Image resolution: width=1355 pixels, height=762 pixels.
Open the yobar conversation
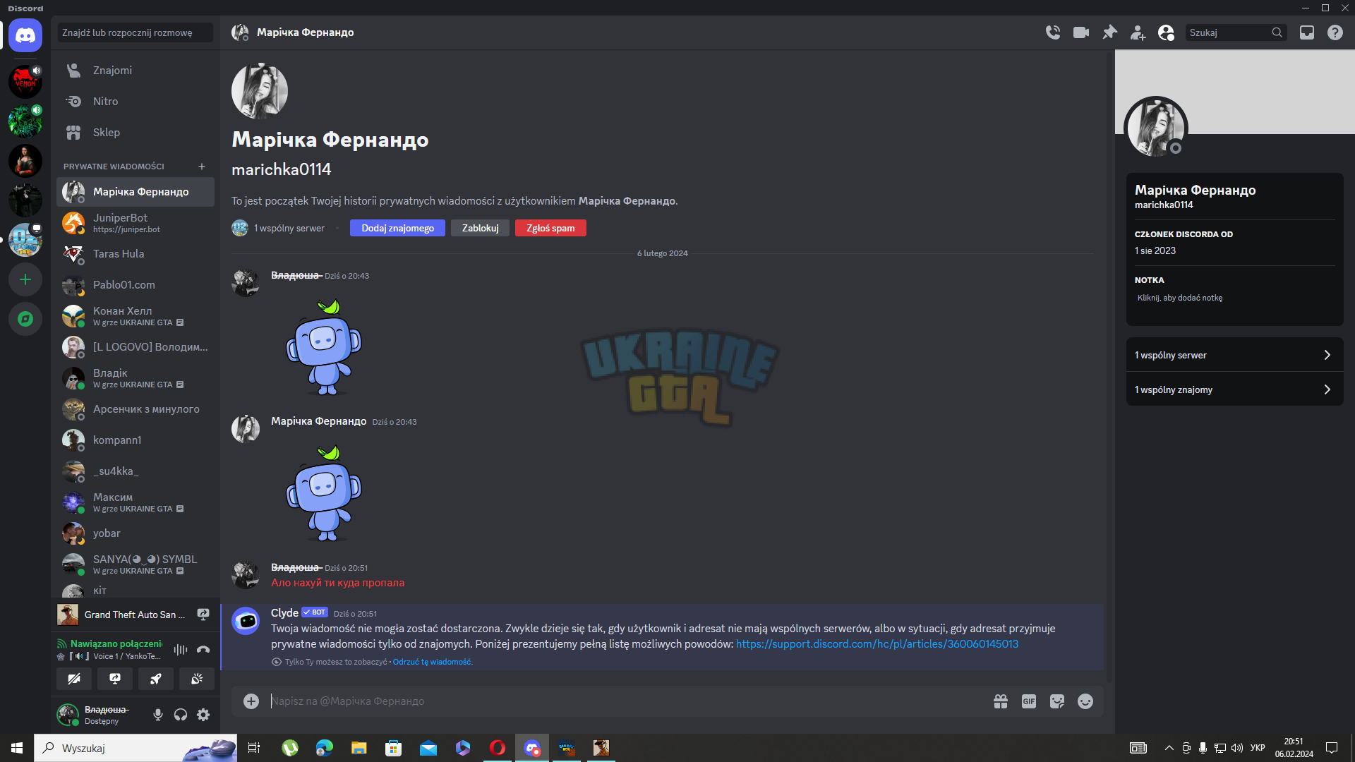pos(135,533)
